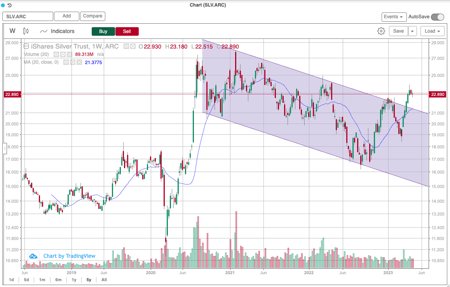Click the green Buy button
Image resolution: width=450 pixels, height=287 pixels.
click(103, 31)
